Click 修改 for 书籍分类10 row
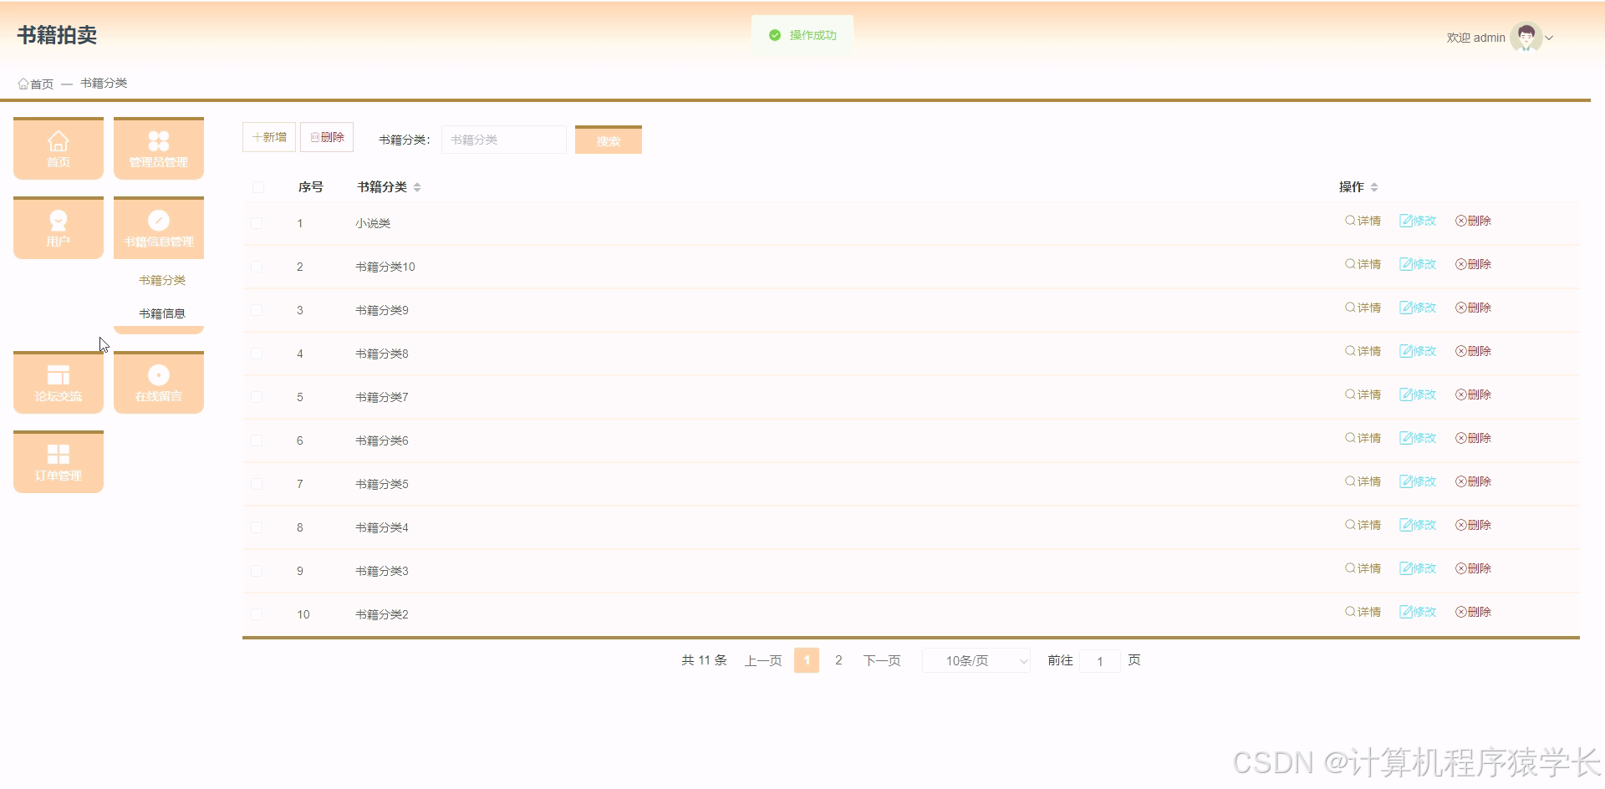 1418,264
